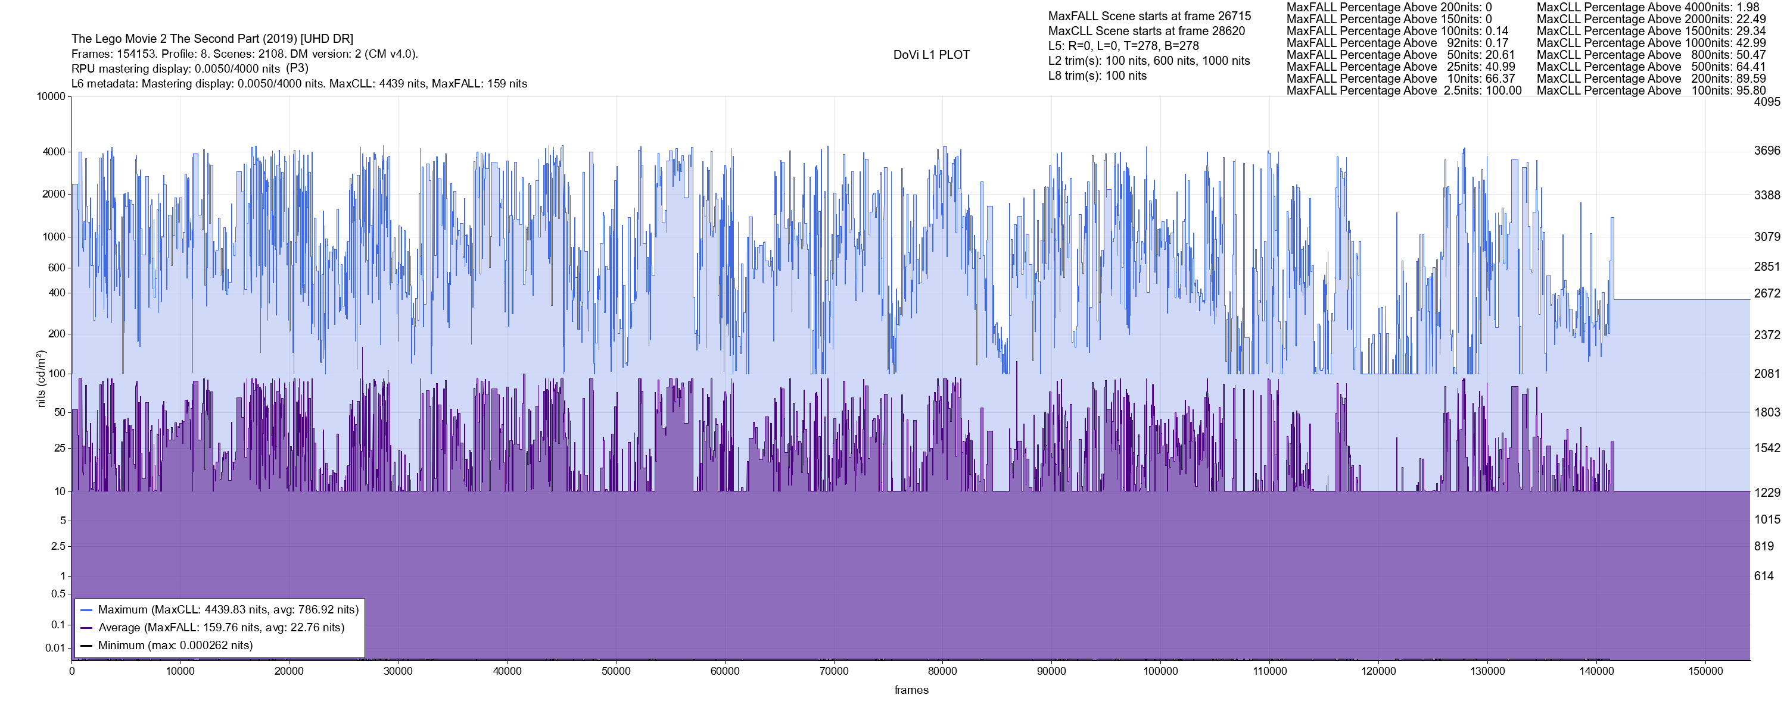The image size is (1787, 714).
Task: Click the MaxFALL Scene starts at frame 26715 text
Action: [1150, 16]
